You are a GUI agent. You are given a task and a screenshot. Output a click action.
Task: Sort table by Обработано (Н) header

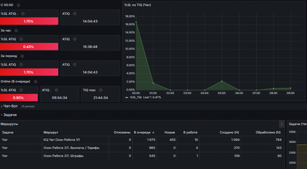268,132
